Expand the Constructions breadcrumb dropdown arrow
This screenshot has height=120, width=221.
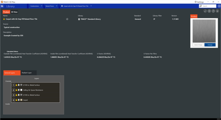[41, 6]
